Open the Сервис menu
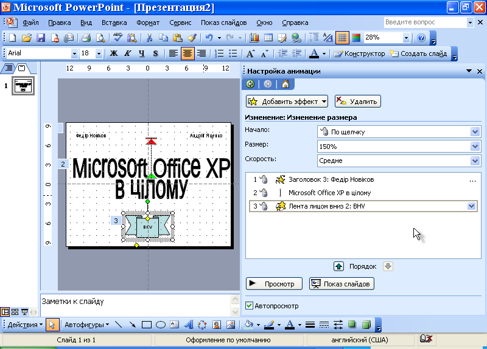 [180, 22]
